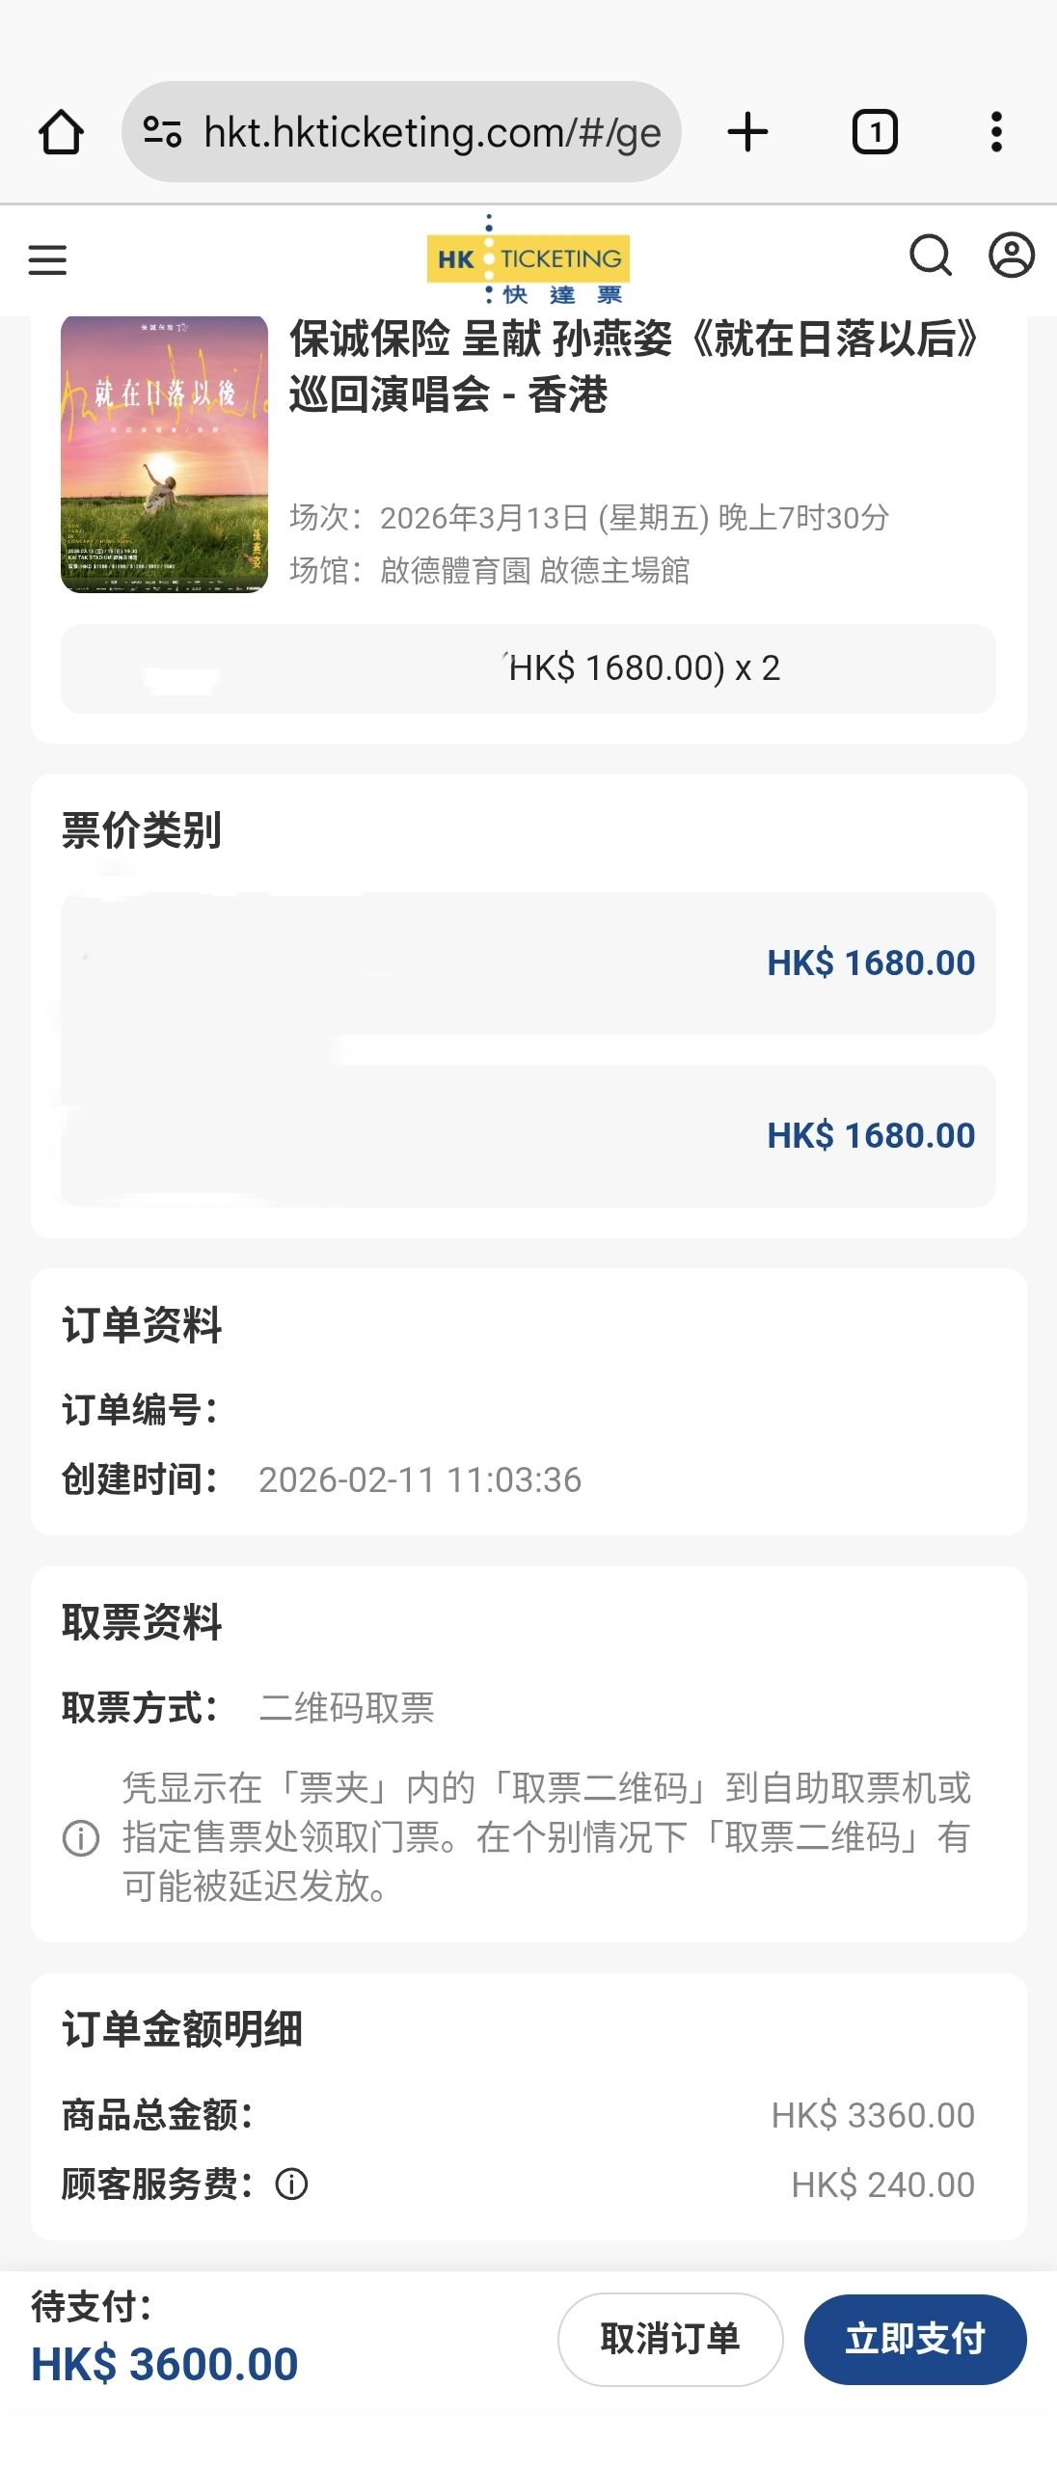Viewport: 1057px width, 2469px height.
Task: Tap the ticket collection notice info icon
Action: click(x=81, y=1837)
